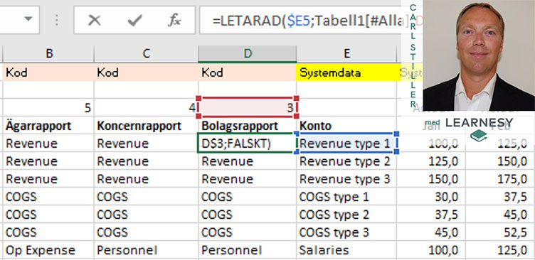Screen dimensions: 535x260
Task: Click Revenue in Ägarrapport column, Revenue type 2 row
Action: (x=48, y=161)
